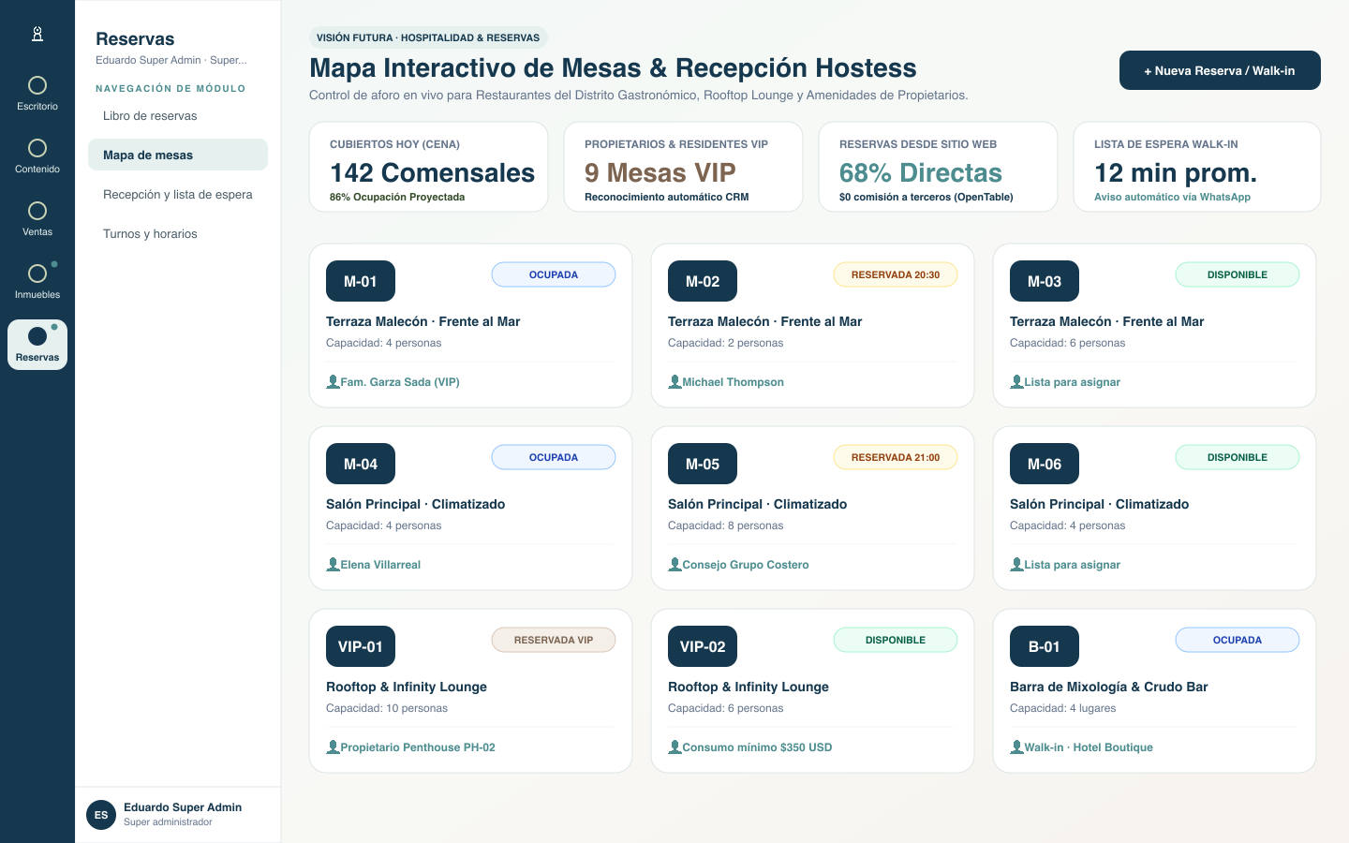Click RESERVADA VIP status pill
Image resolution: width=1349 pixels, height=843 pixels.
tap(554, 640)
